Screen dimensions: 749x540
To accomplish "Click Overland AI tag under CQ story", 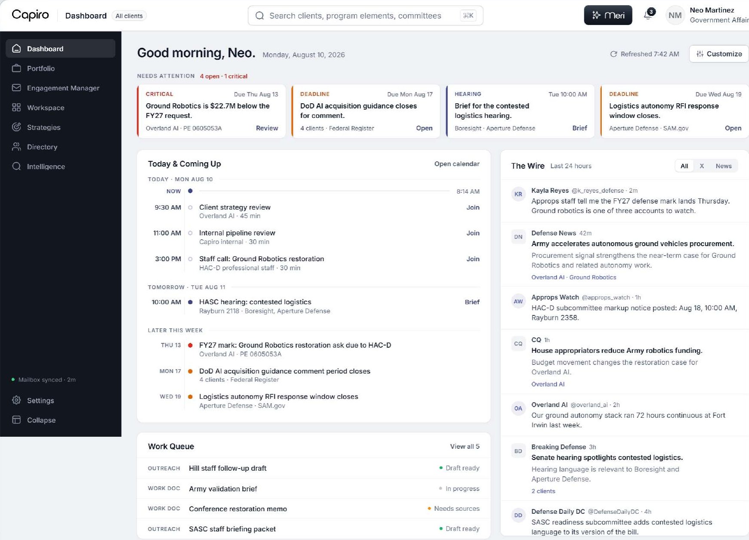I will click(548, 384).
